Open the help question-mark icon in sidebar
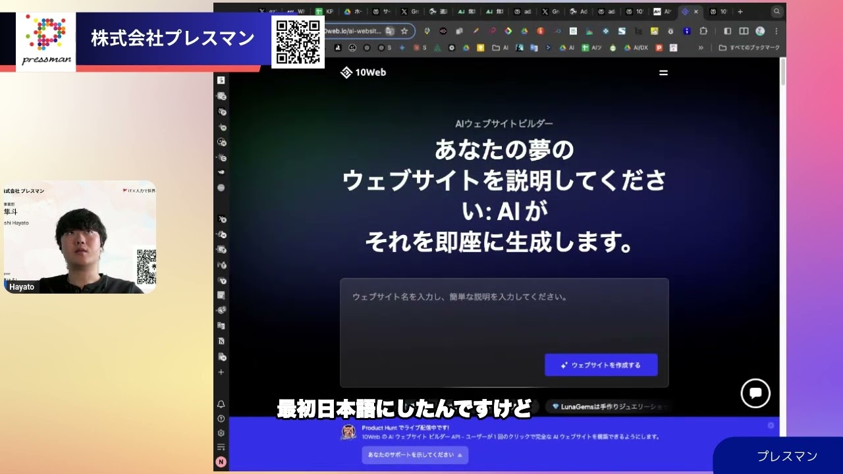 (x=221, y=419)
